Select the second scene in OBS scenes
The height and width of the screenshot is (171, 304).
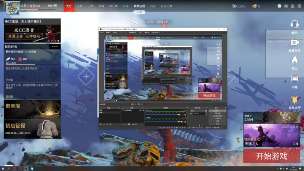point(110,112)
